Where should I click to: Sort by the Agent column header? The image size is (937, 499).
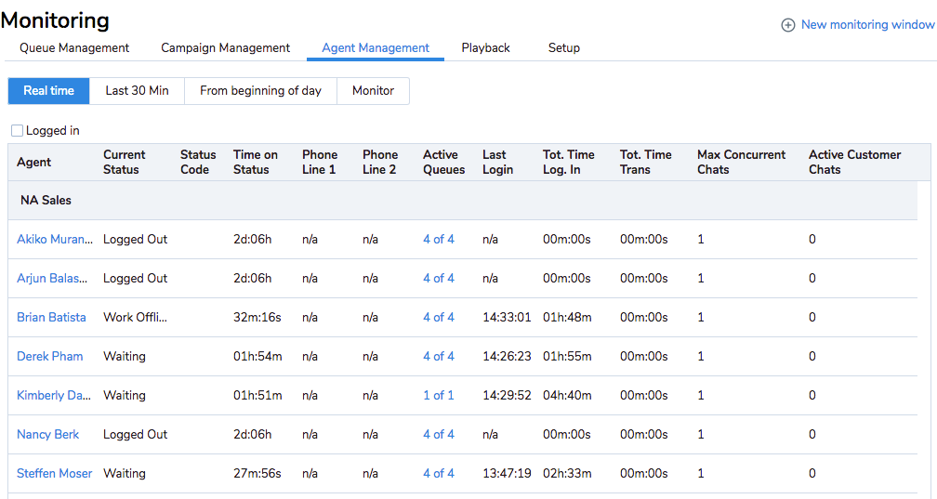coord(34,162)
